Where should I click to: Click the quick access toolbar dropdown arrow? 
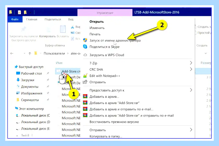[x=30, y=13]
